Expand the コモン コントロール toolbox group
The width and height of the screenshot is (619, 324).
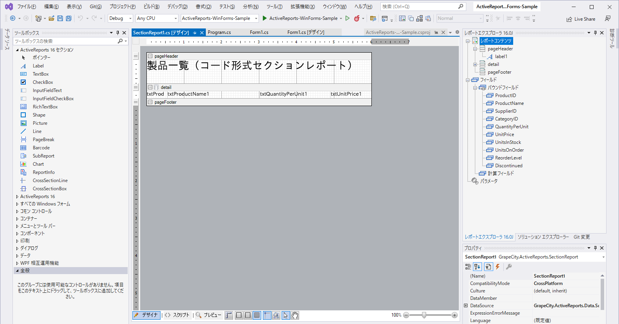point(17,211)
